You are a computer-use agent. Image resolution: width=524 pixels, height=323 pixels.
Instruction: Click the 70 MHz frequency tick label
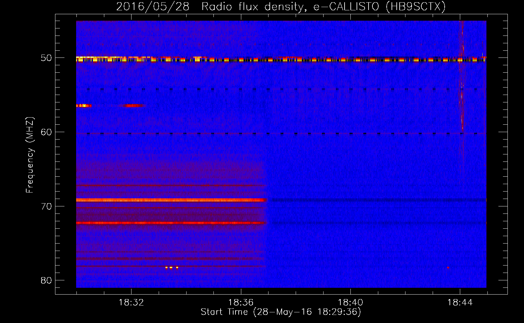pyautogui.click(x=46, y=206)
